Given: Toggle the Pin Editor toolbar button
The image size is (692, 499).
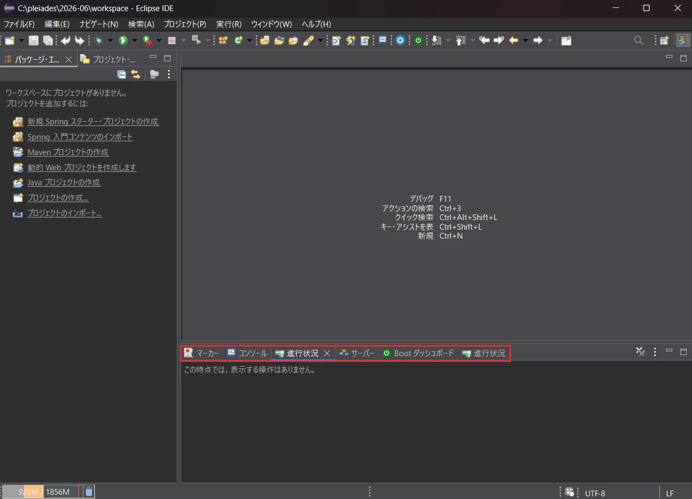Looking at the screenshot, I should pos(566,41).
